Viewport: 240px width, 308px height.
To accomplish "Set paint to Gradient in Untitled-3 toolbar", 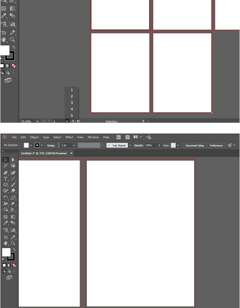I will pyautogui.click(x=9, y=265).
